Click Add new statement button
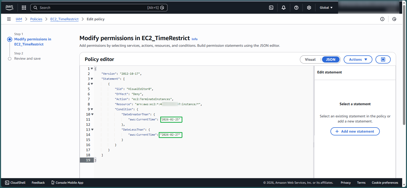Screen dimensions: 407x188 pos(355,131)
